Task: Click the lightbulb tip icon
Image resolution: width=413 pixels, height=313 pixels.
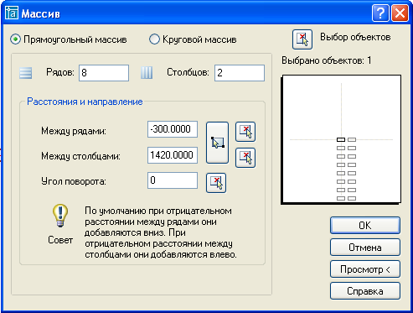Action: [60, 216]
